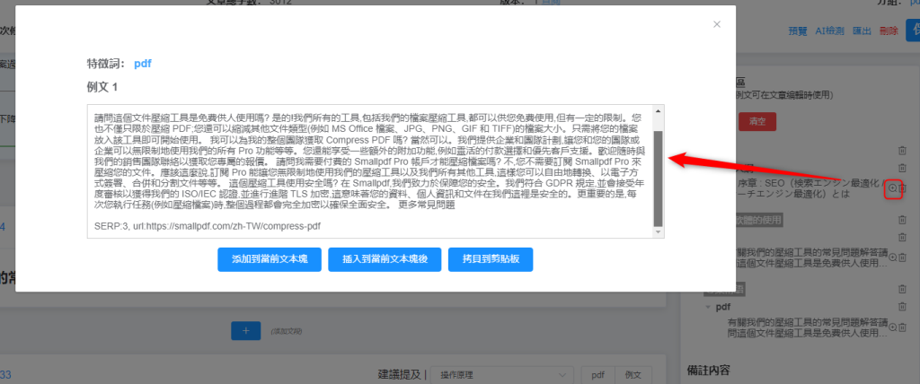Click the text area scrollbar down arrow
Image resolution: width=920 pixels, height=384 pixels.
click(659, 232)
